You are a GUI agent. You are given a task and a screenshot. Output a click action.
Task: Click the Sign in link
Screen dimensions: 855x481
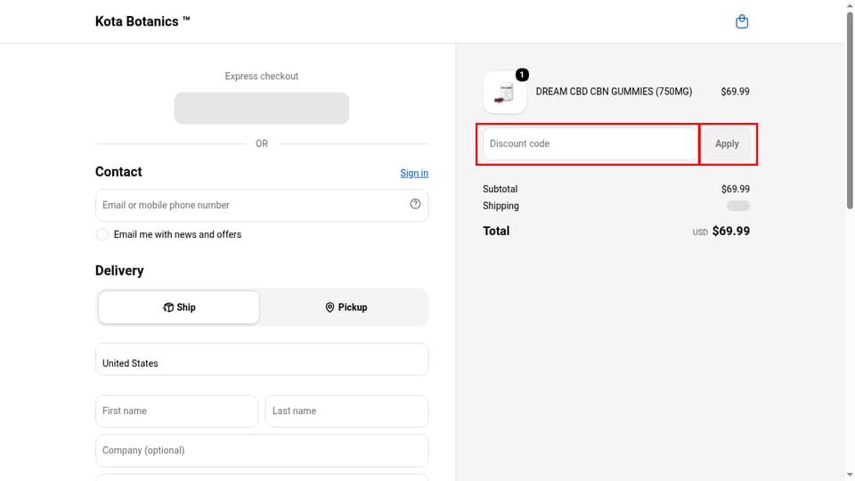pos(414,173)
